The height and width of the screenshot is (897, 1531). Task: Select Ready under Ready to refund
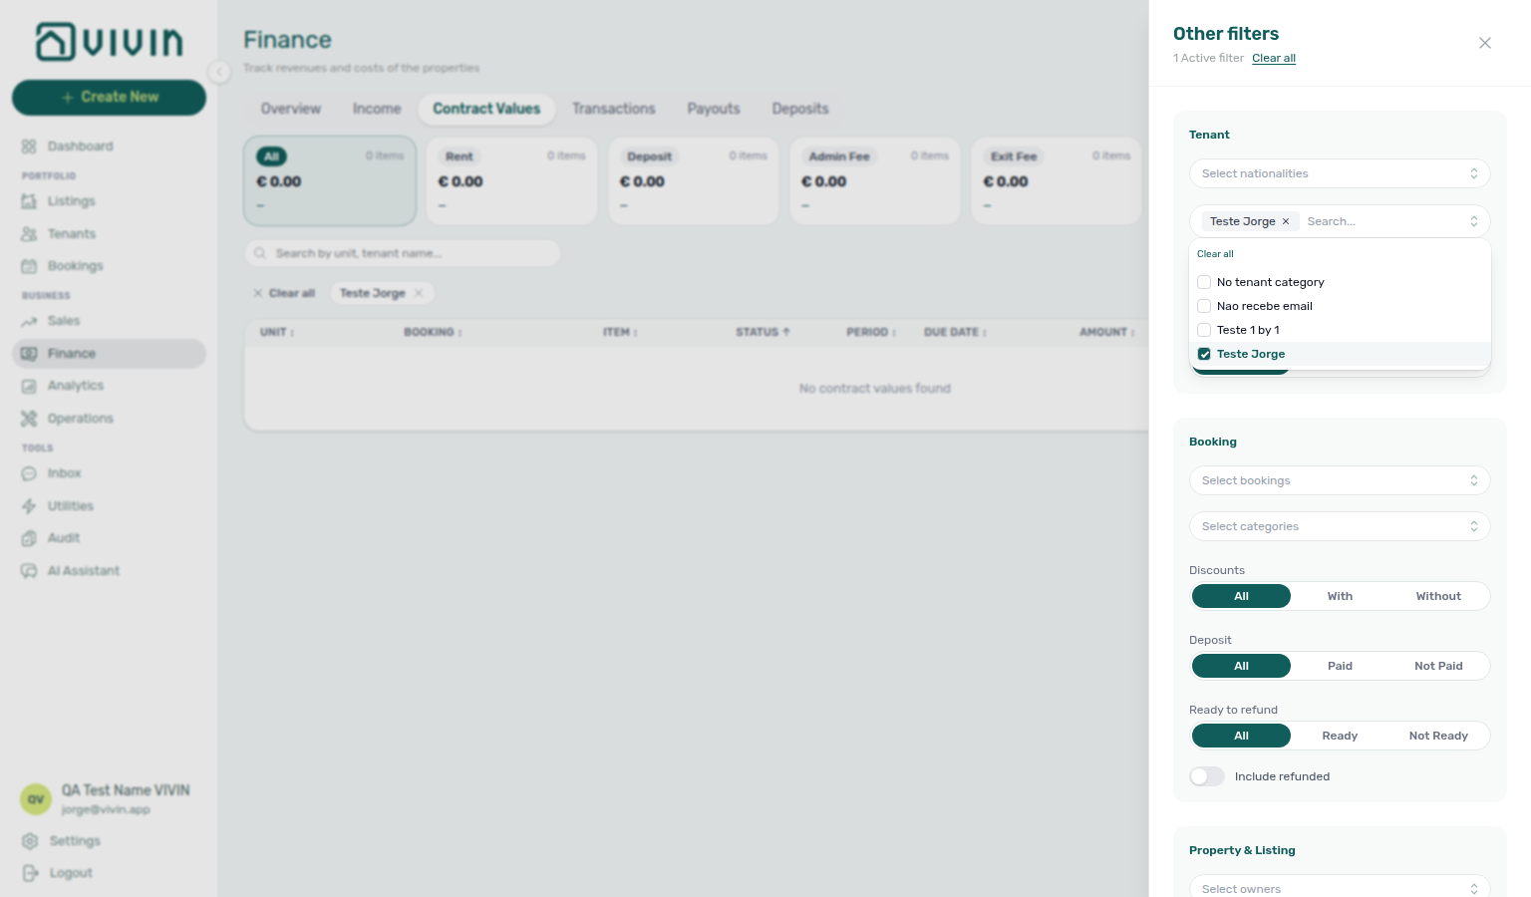[x=1340, y=736]
